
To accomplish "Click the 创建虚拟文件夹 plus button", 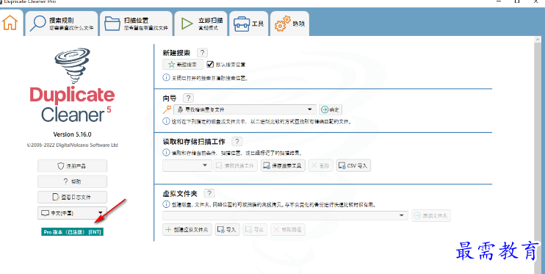I will click(x=187, y=229).
